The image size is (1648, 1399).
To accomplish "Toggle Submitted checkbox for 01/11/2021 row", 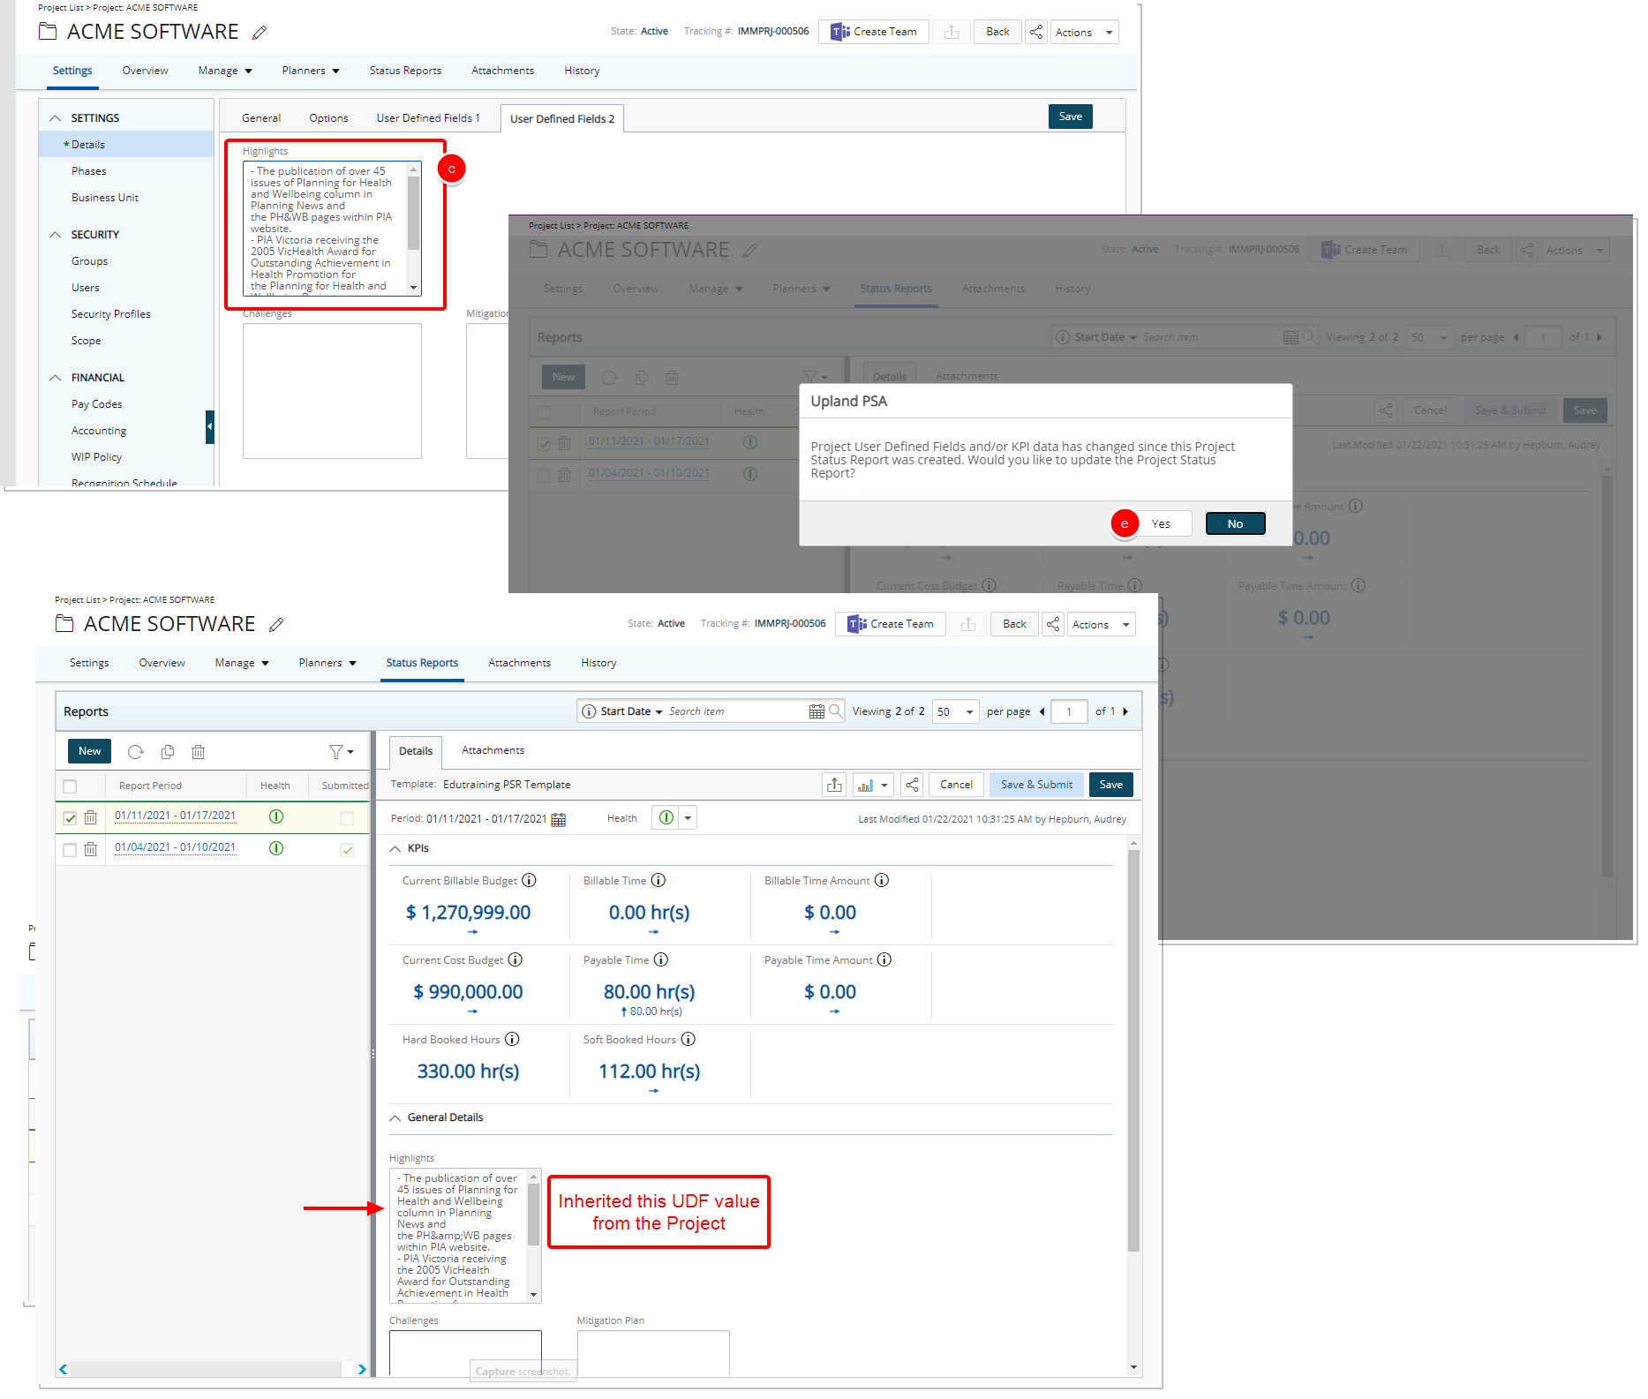I will 347,818.
